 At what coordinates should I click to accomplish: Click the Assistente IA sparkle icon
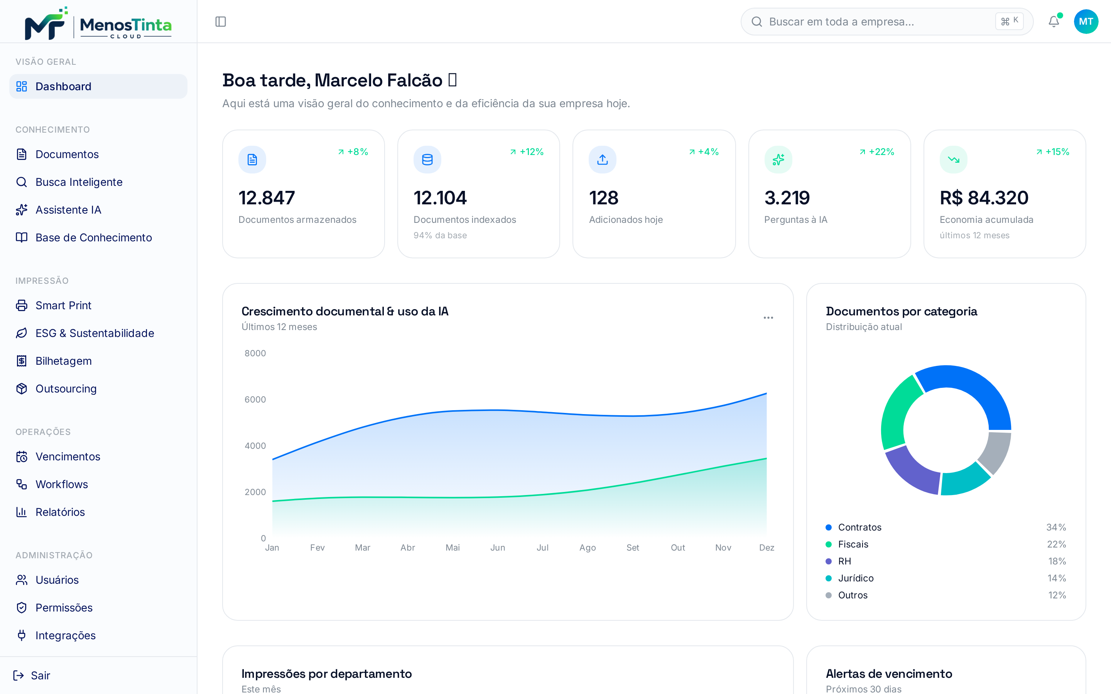point(22,210)
